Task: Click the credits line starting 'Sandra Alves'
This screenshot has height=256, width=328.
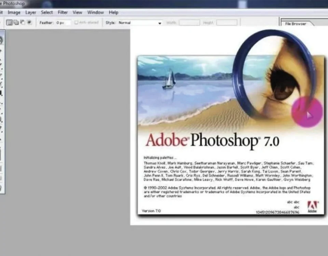Action: coord(222,167)
